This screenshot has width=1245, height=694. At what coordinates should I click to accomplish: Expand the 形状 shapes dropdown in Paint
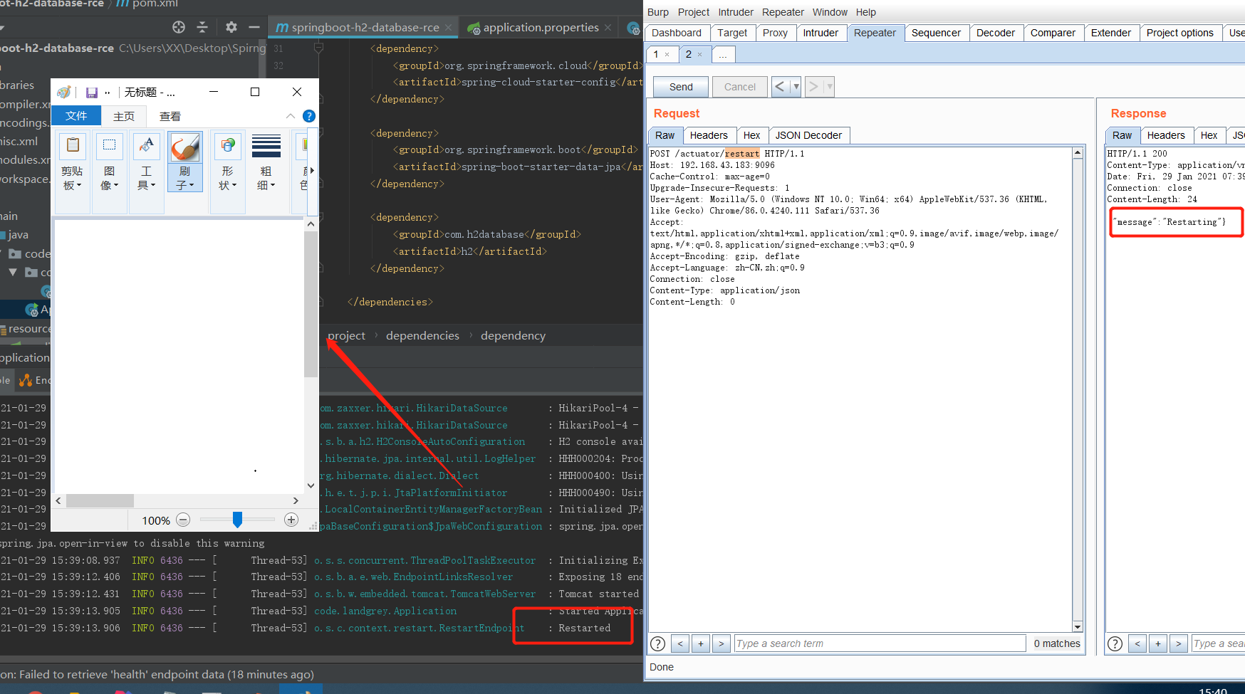(x=228, y=178)
